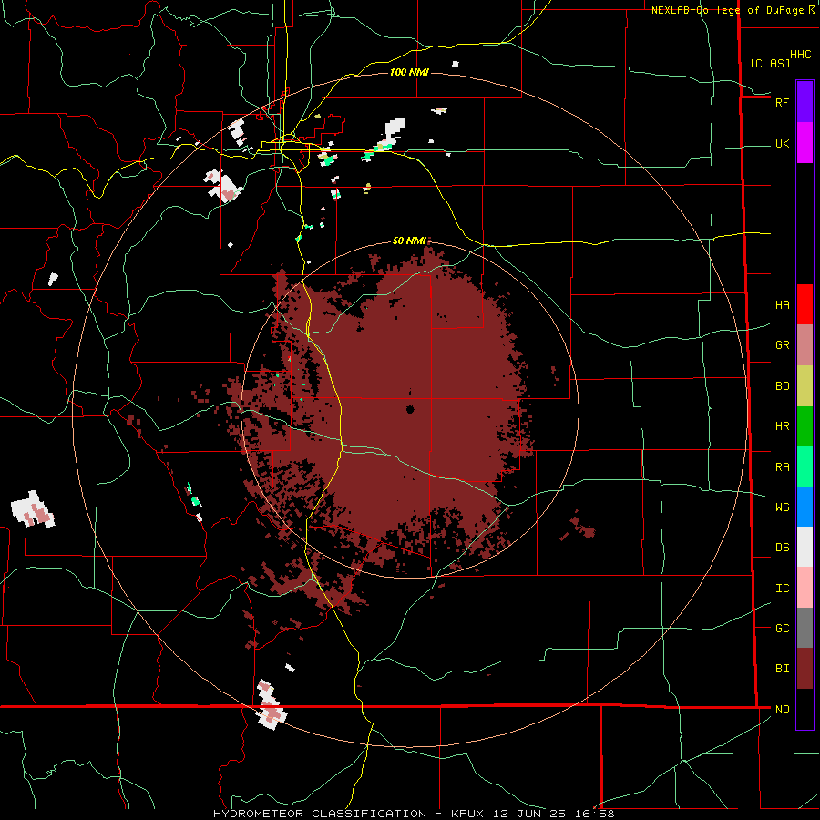Click the '[CLAS]' legend header text
The width and height of the screenshot is (820, 820).
click(770, 64)
